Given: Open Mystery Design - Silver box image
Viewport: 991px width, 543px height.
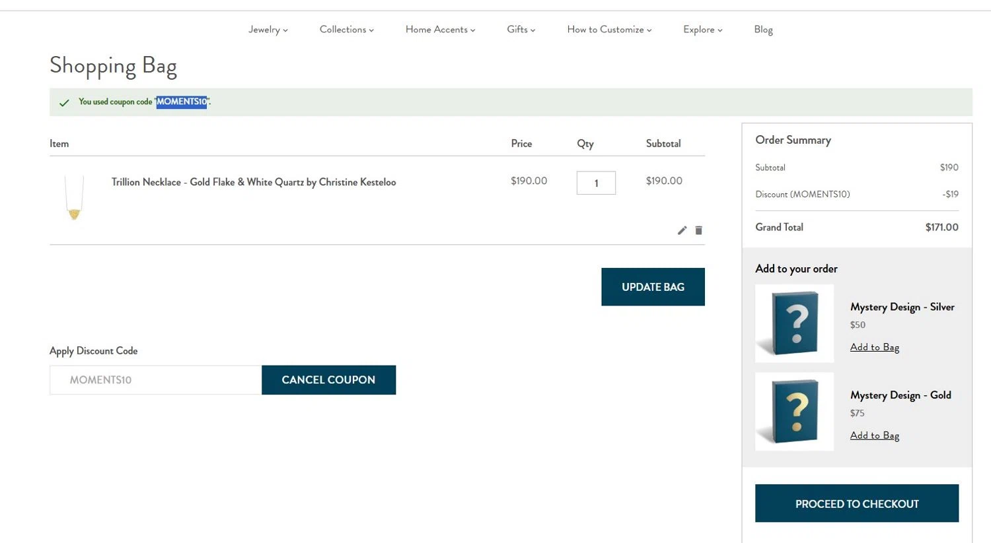Looking at the screenshot, I should (x=794, y=323).
